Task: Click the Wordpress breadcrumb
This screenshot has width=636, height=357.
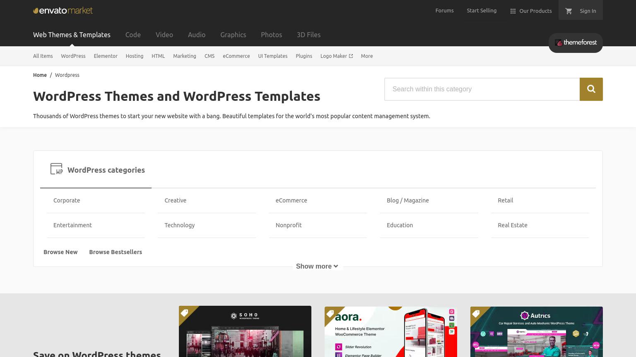Action: (x=67, y=75)
